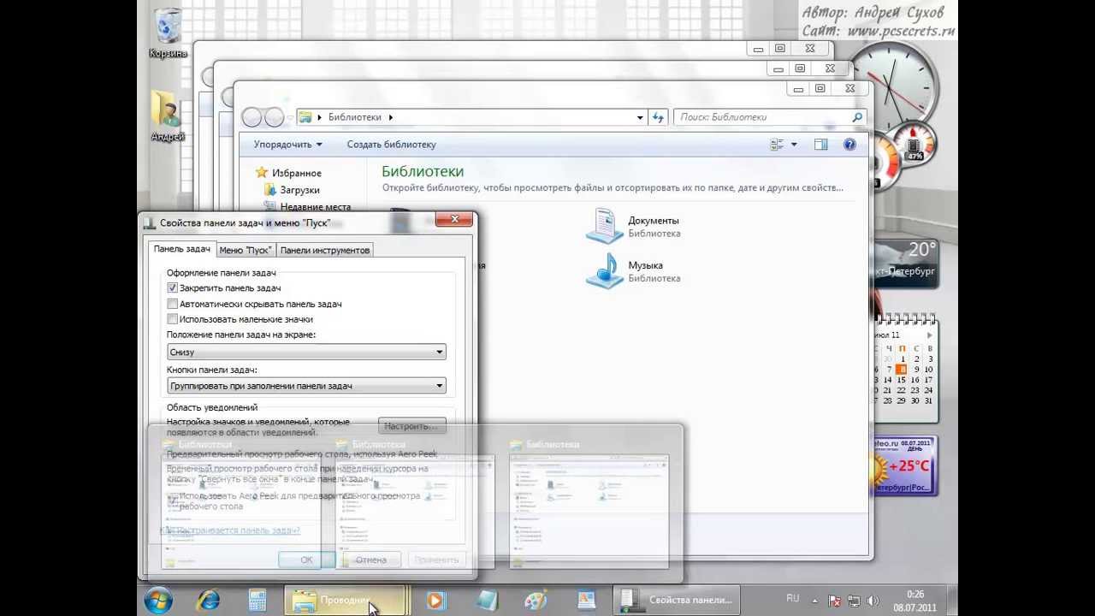
Task: Click the Настроить... button
Action: [411, 425]
